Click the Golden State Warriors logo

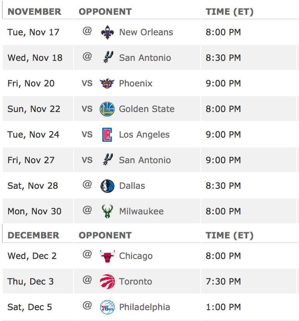tap(107, 109)
